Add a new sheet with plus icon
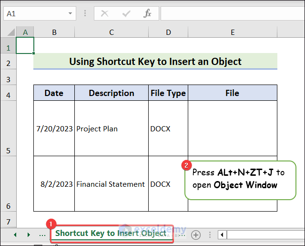 [x=196, y=235]
